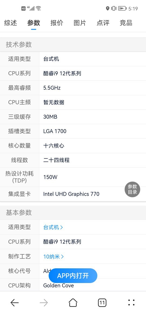Switch to the 竞品 tab
Image resolution: width=146 pixels, height=314 pixels.
[126, 23]
